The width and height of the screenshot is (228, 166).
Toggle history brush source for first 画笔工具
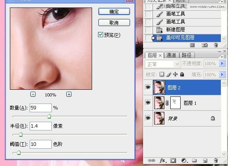tap(149, 14)
